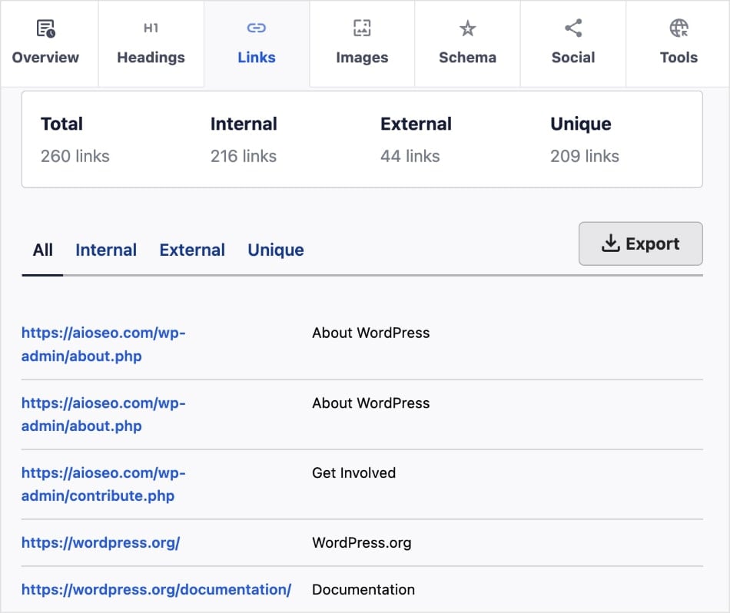Open the second wp-admin/about.php link

coord(103,414)
